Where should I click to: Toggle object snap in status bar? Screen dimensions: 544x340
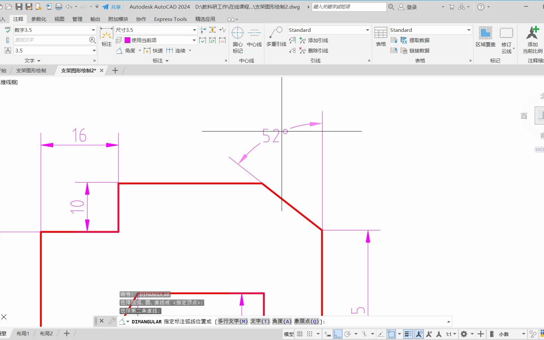(391, 334)
